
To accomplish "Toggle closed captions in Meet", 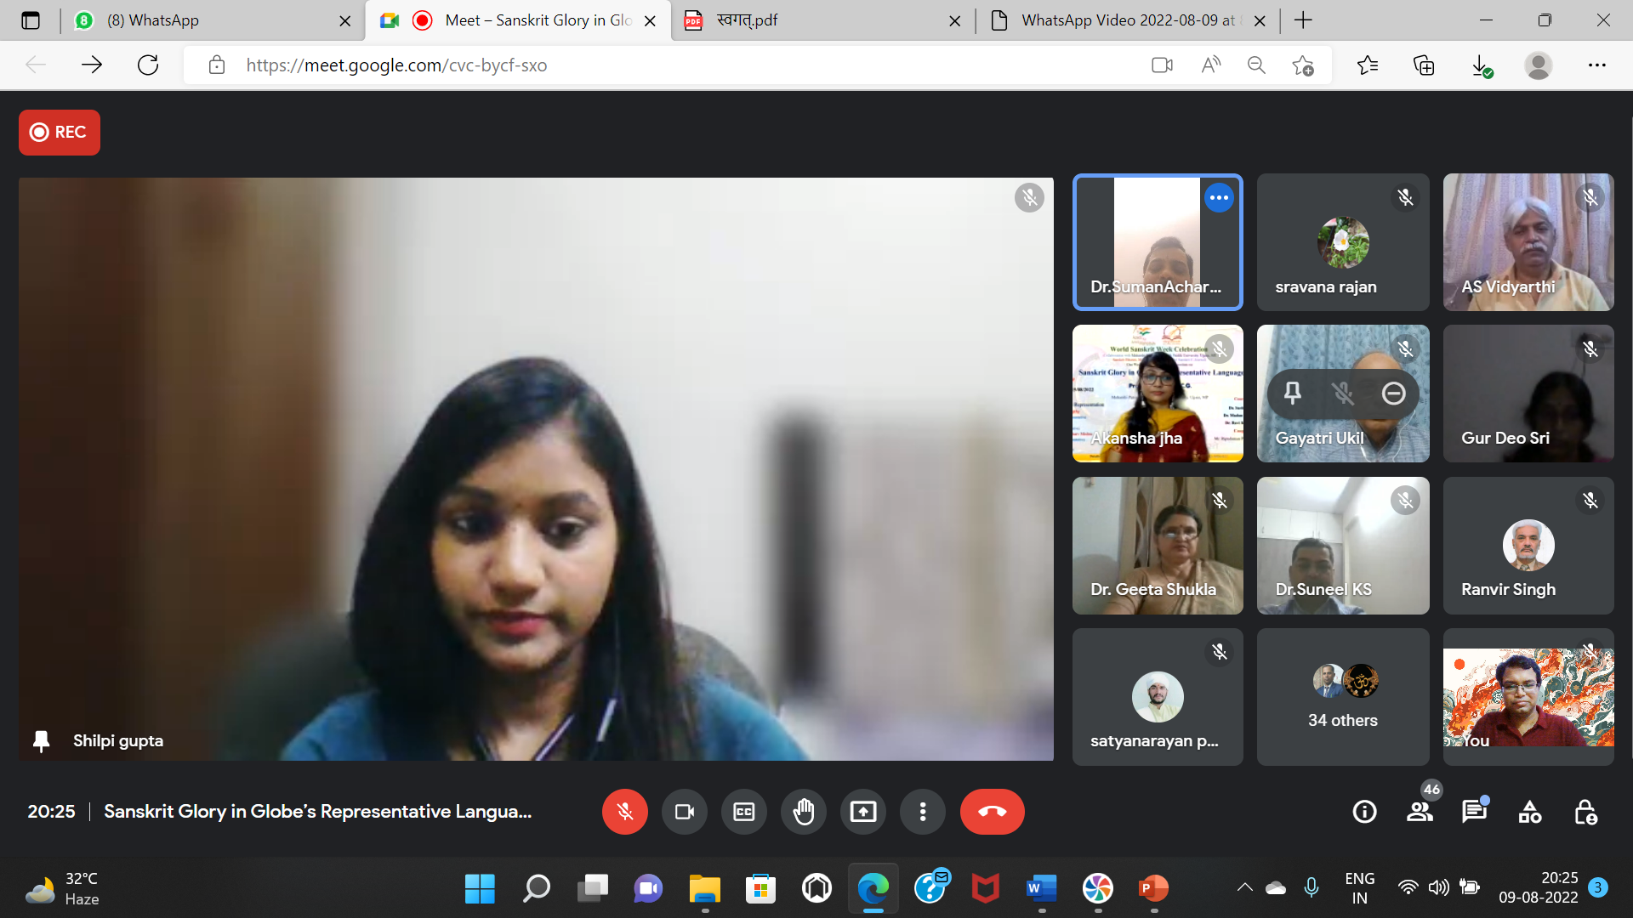I will click(743, 812).
